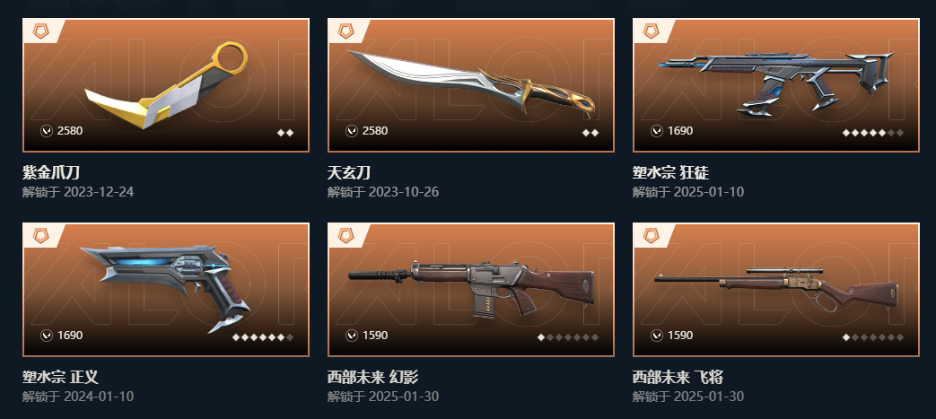Click the VP currency icon beside 1690 on 塑水宗 狂徒

pos(657,131)
